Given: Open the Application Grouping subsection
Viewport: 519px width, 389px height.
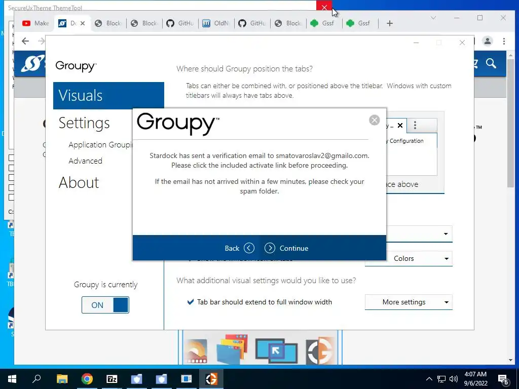Looking at the screenshot, I should (x=100, y=144).
